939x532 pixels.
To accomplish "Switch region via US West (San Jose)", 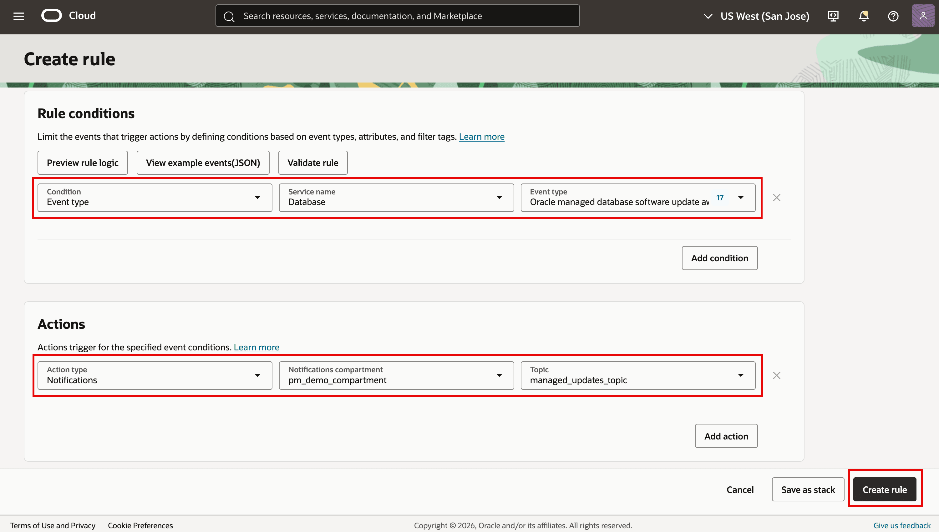I will pyautogui.click(x=757, y=16).
